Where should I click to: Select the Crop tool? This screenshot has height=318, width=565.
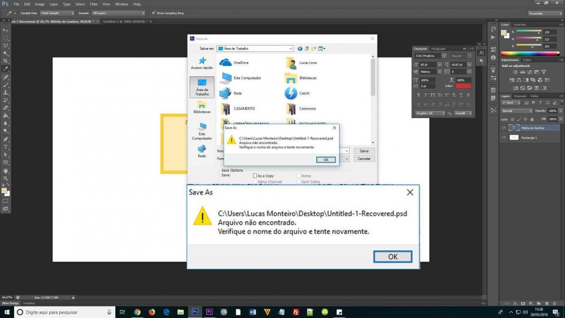click(6, 61)
